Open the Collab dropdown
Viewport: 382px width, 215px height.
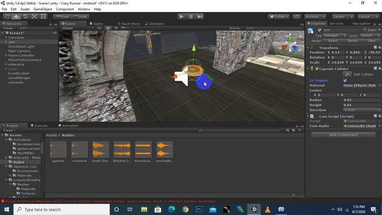(279, 16)
